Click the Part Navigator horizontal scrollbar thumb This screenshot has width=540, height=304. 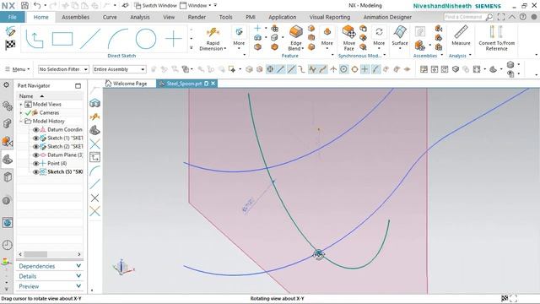35,254
